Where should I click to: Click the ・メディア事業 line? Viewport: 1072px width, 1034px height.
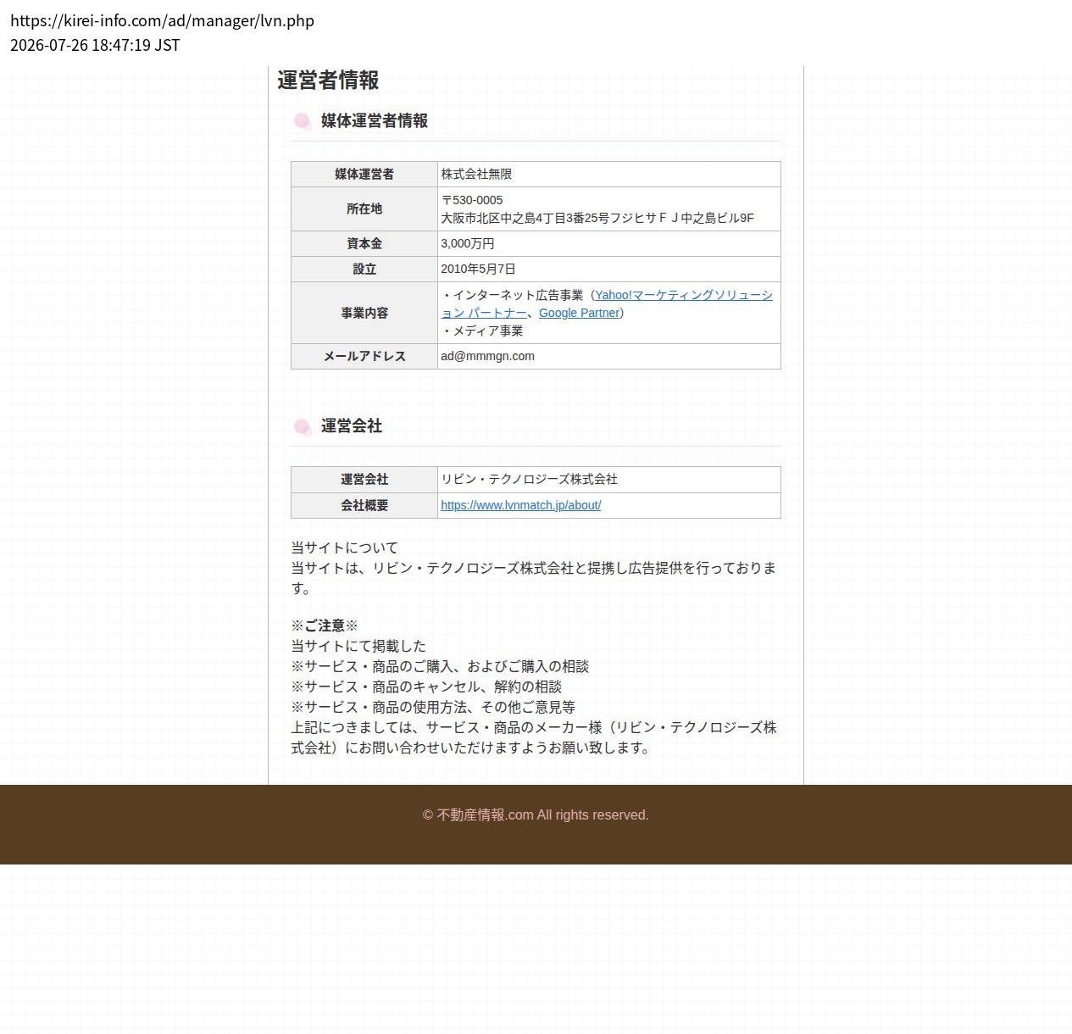pyautogui.click(x=482, y=331)
